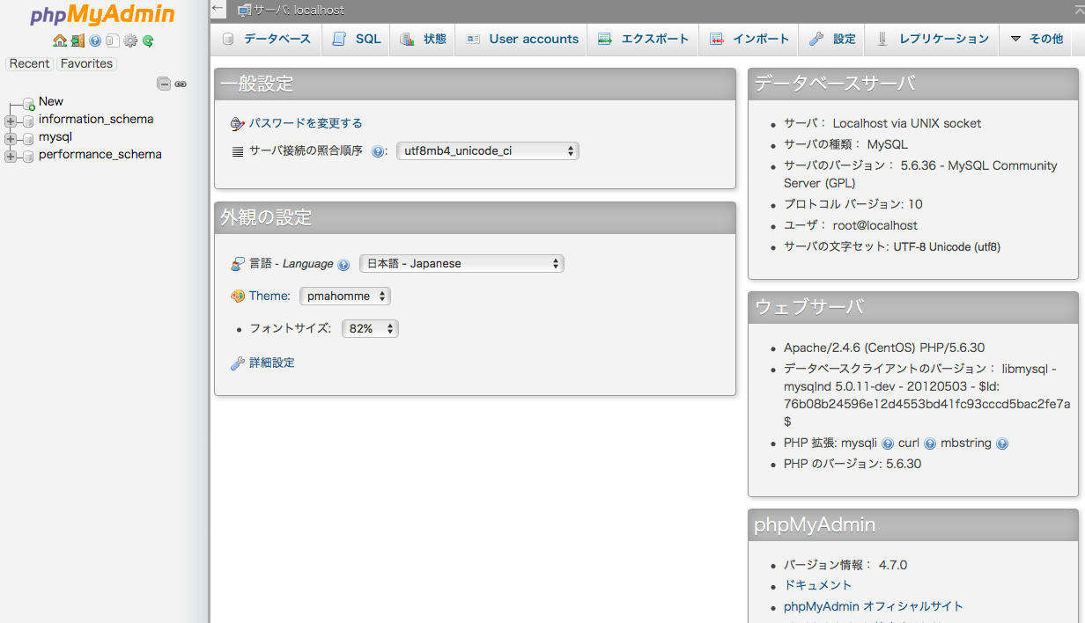Viewport: 1085px width, 623px height.
Task: Open MySQL documentation via the document icon
Action: click(x=113, y=41)
